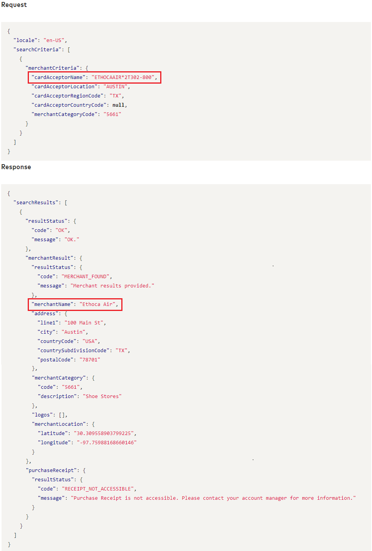The image size is (372, 551).
Task: Click the cardAcceptorRegionCode key
Action: click(x=67, y=96)
